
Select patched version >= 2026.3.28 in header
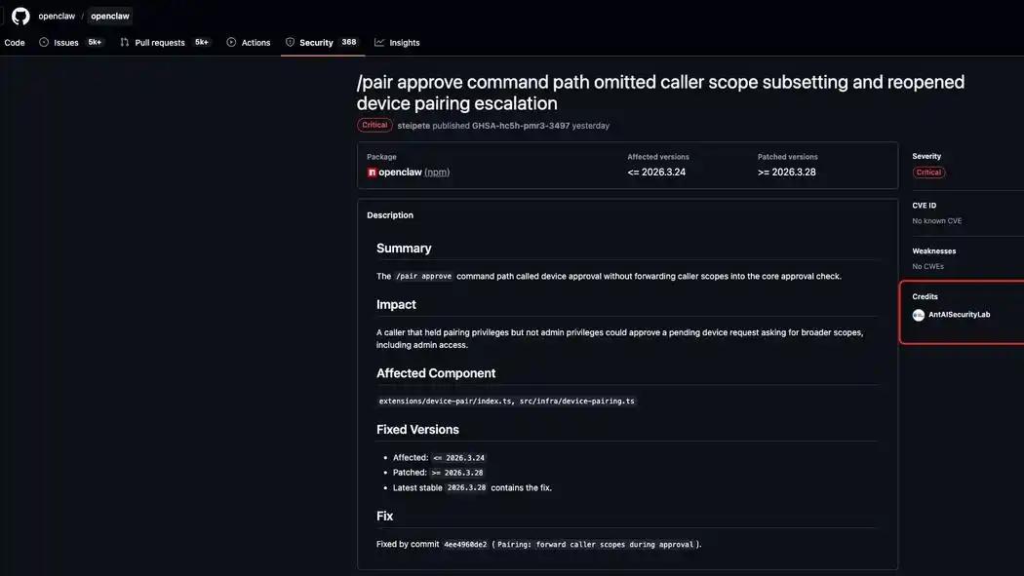[786, 173]
